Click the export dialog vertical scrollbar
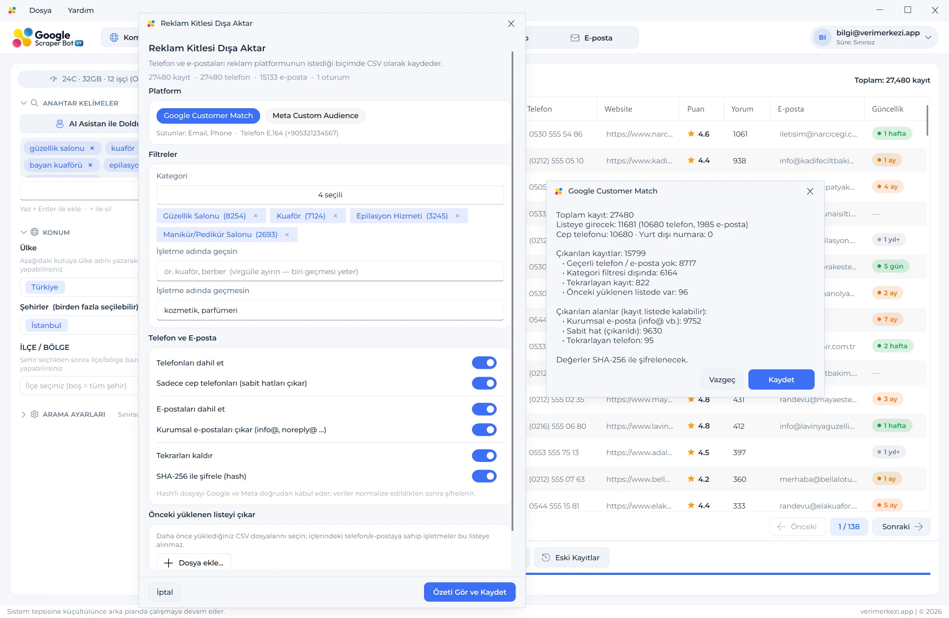This screenshot has height=618, width=949. click(512, 291)
